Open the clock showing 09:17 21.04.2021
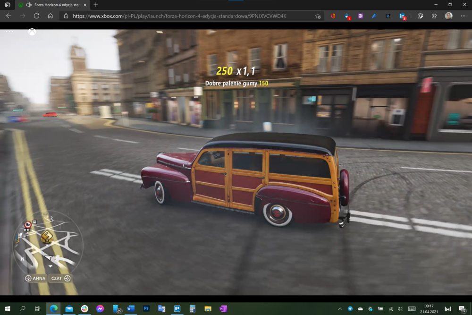Screen dimensions: 472x315 [429, 309]
